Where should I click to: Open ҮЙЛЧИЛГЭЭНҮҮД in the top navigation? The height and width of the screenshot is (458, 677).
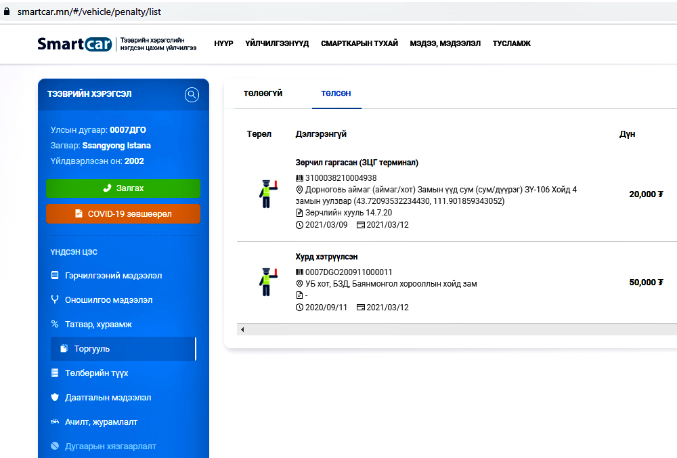tap(277, 43)
